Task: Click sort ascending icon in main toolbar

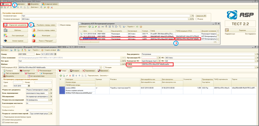Action: [25, 7]
